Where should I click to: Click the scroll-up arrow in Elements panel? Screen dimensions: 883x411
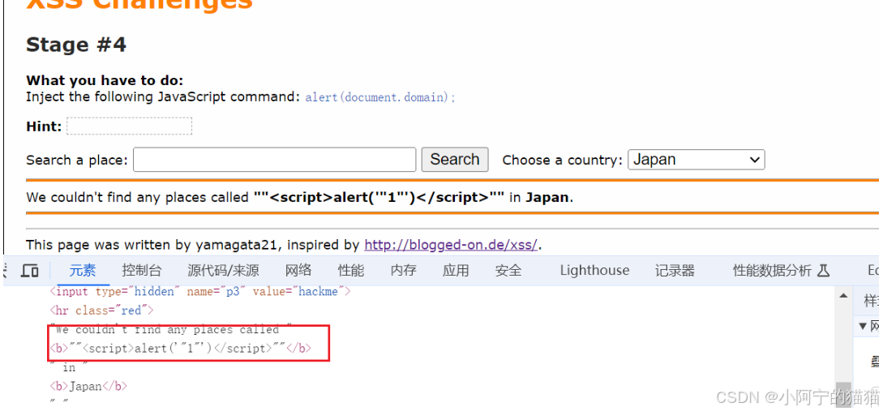pos(843,296)
